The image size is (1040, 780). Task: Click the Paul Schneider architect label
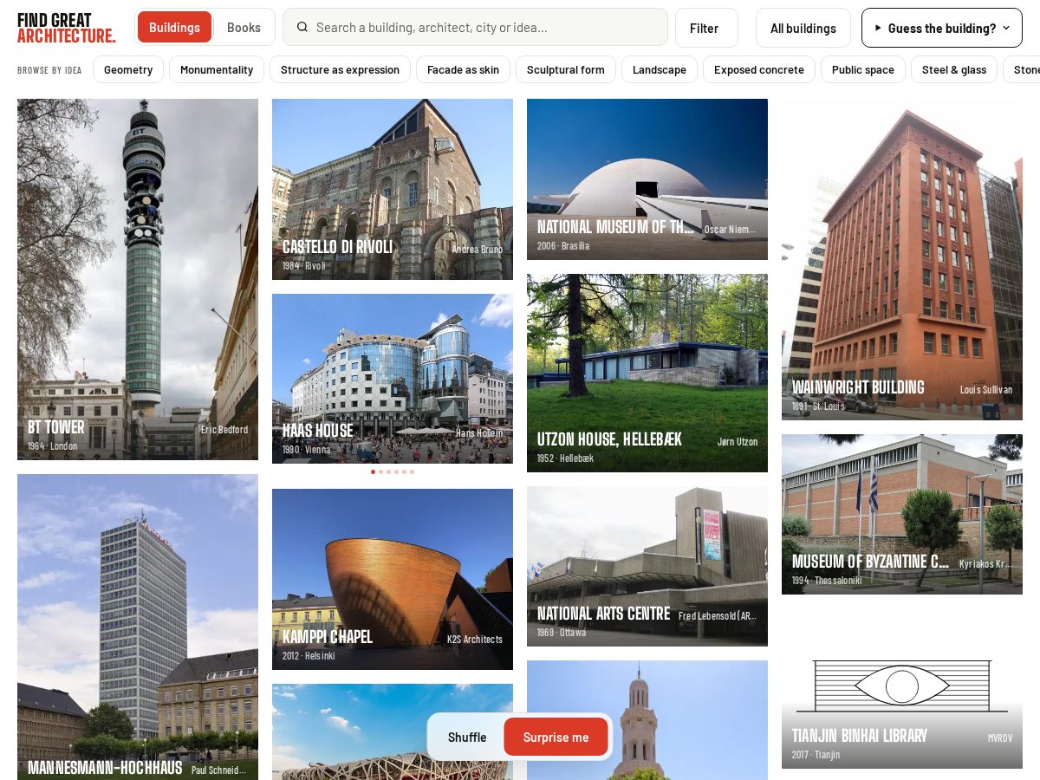[219, 770]
